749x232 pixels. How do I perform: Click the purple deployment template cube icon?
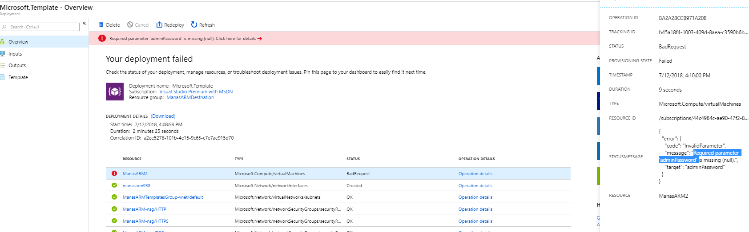click(x=115, y=92)
